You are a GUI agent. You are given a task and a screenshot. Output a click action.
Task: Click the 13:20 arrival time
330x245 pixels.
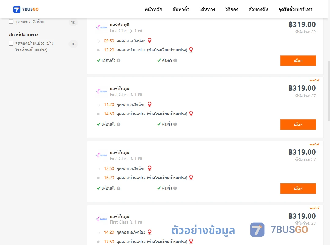click(109, 50)
